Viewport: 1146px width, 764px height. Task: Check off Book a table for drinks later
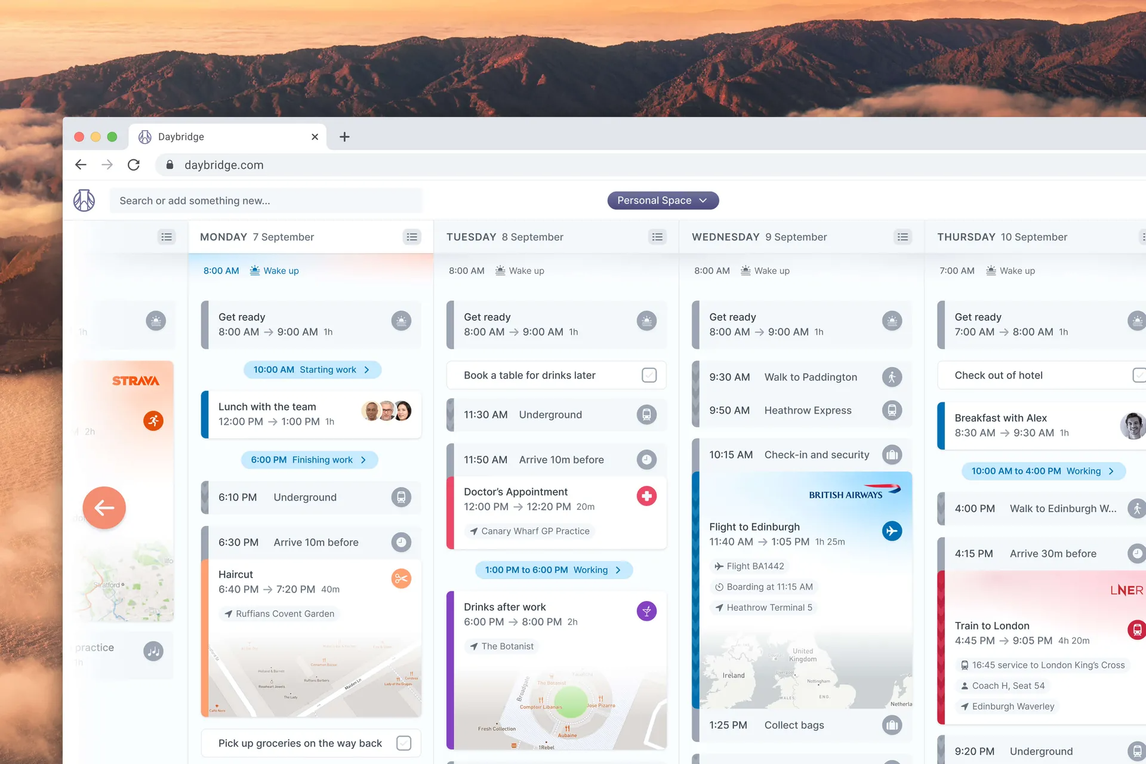[x=648, y=375]
